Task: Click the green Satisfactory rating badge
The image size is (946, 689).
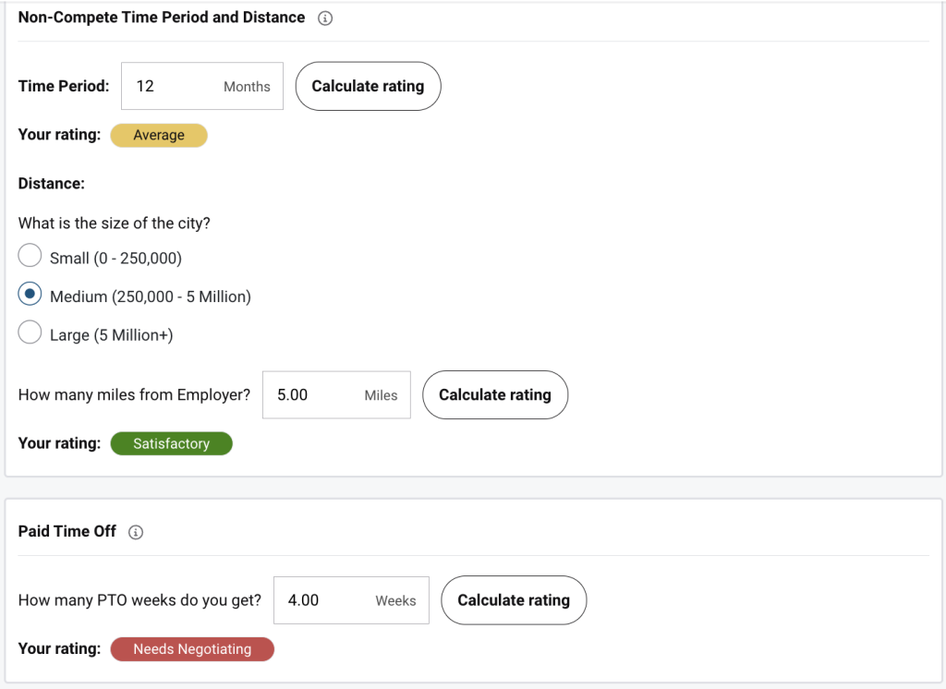Action: 171,443
